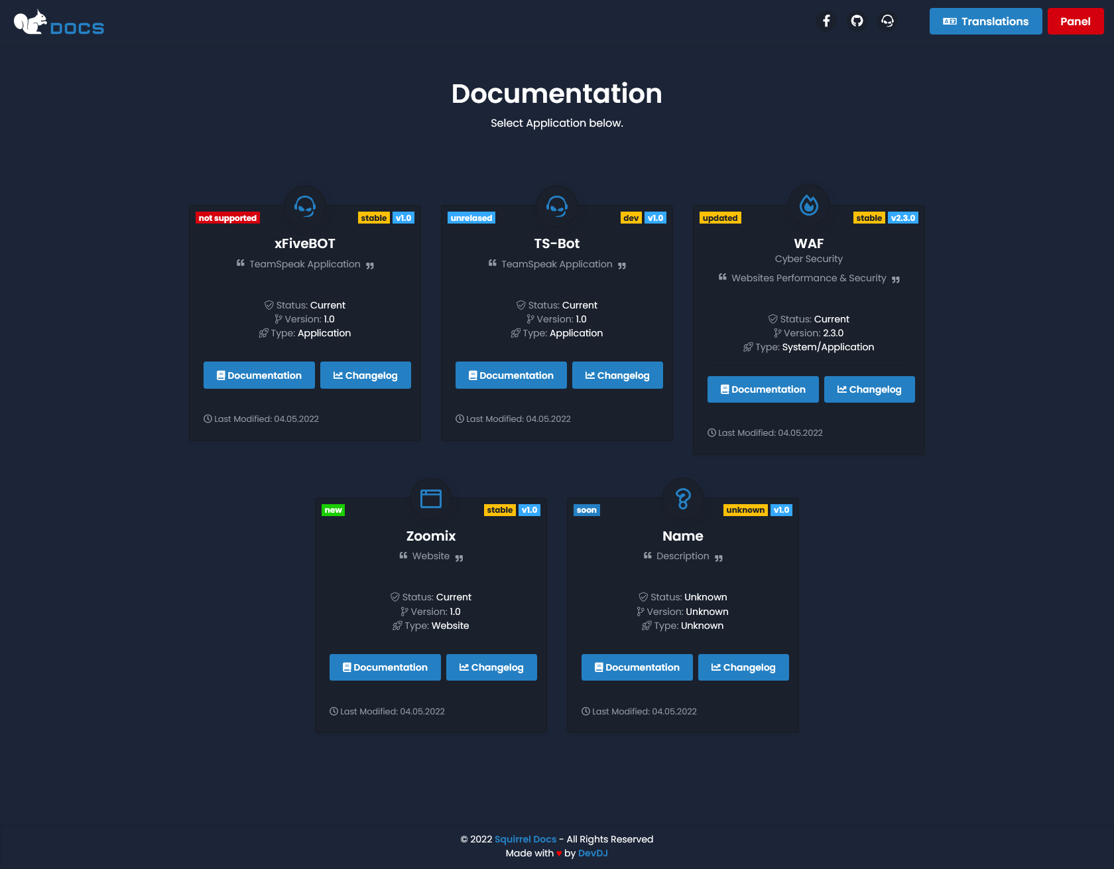Click the WAF flame icon
Image resolution: width=1114 pixels, height=869 pixels.
(808, 206)
